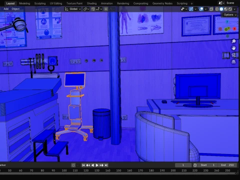Toggle preview range clock icon
This screenshot has height=180, width=240.
pyautogui.click(x=195, y=165)
